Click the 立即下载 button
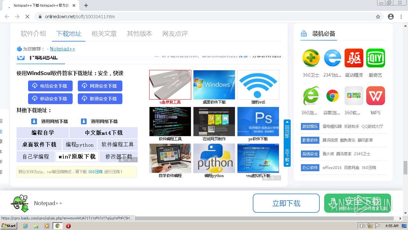The image size is (408, 230). [286, 203]
